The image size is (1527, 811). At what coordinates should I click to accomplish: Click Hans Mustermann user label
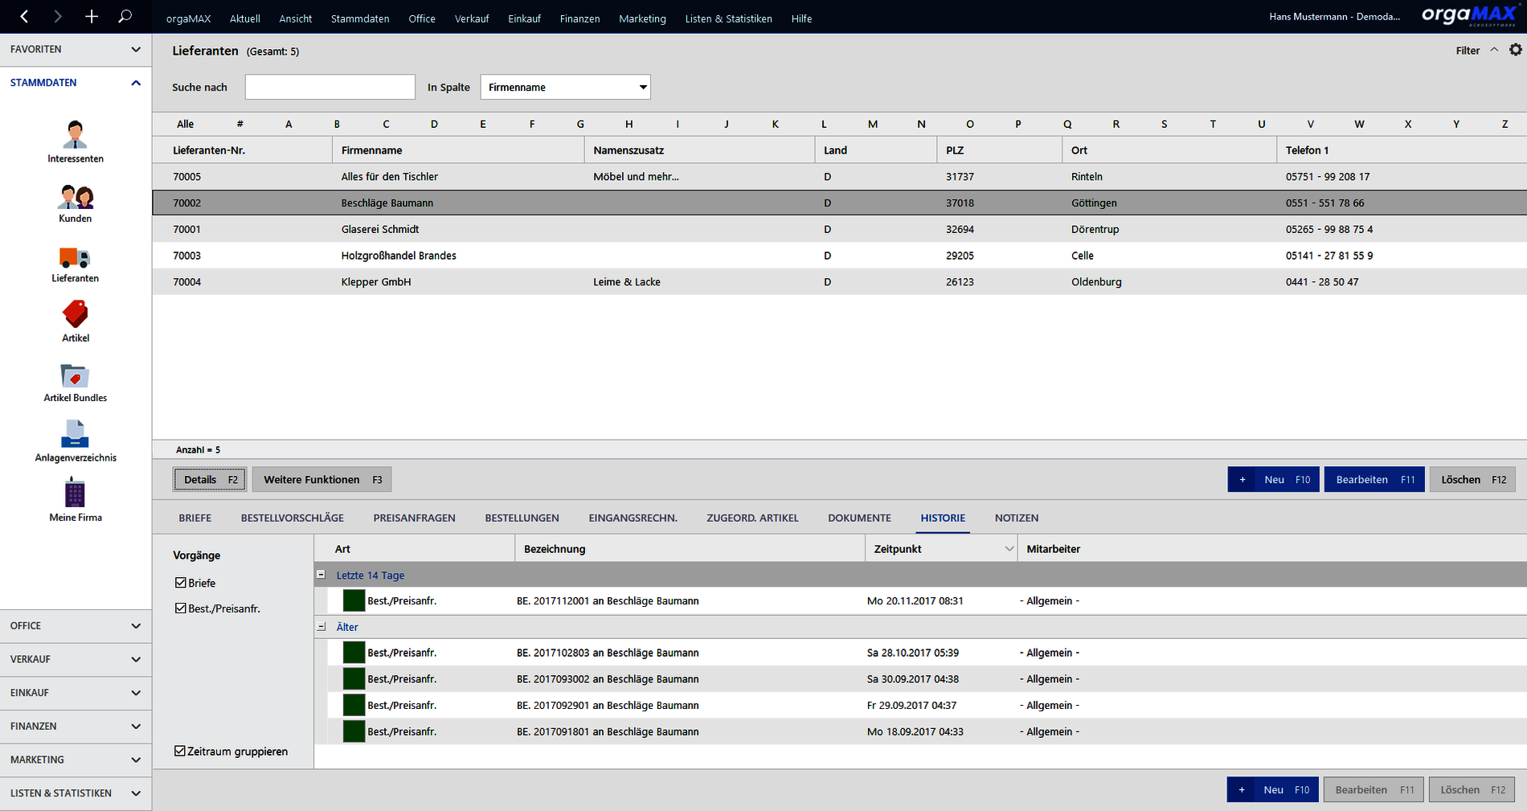pos(1334,17)
